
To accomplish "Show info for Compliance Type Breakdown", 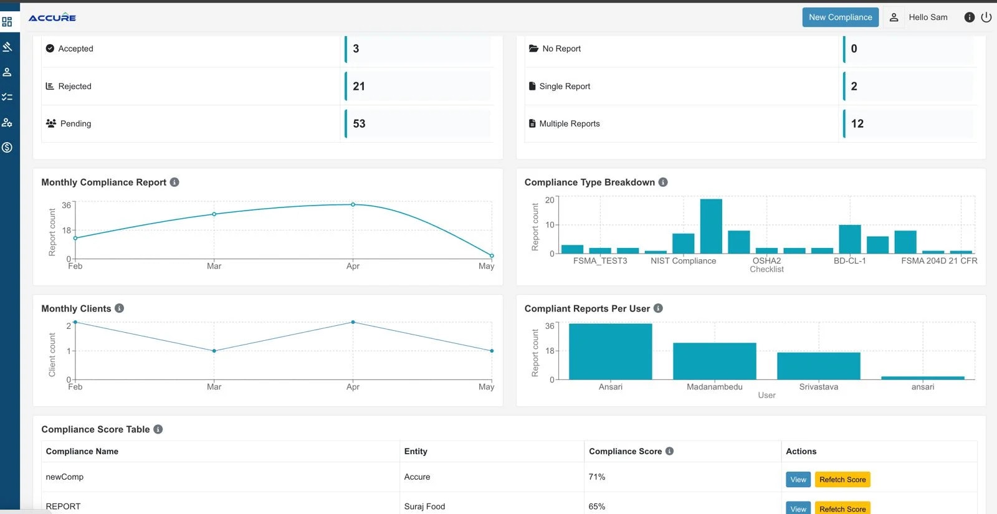I will point(663,182).
